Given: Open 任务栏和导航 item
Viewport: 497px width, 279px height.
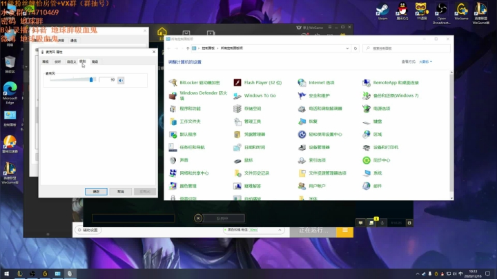Looking at the screenshot, I should [x=187, y=147].
